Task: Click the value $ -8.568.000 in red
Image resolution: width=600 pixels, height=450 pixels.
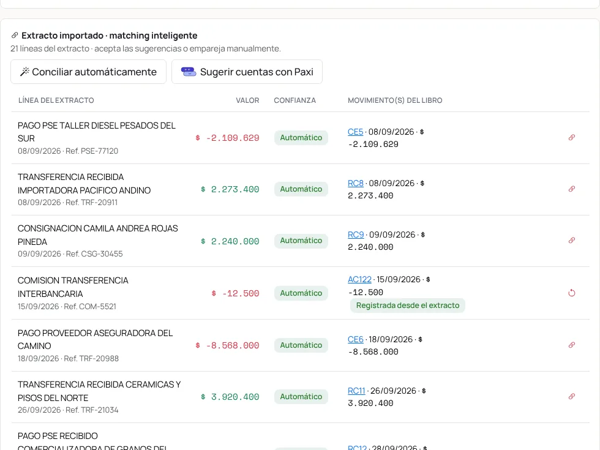Action: (227, 345)
